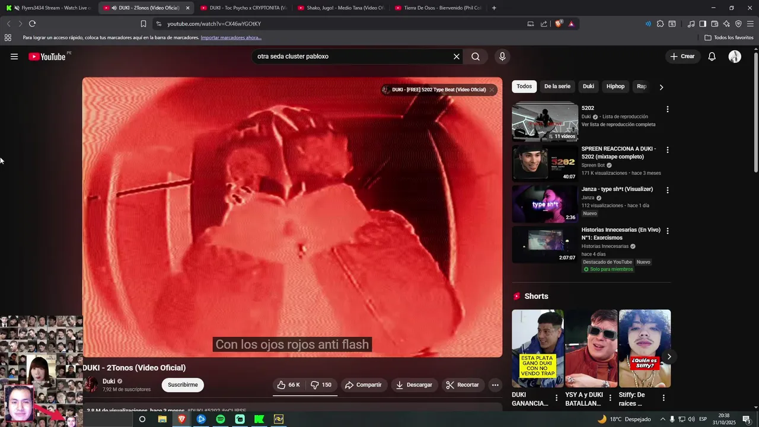Open Spotify from the taskbar
The image size is (759, 427).
point(221,419)
